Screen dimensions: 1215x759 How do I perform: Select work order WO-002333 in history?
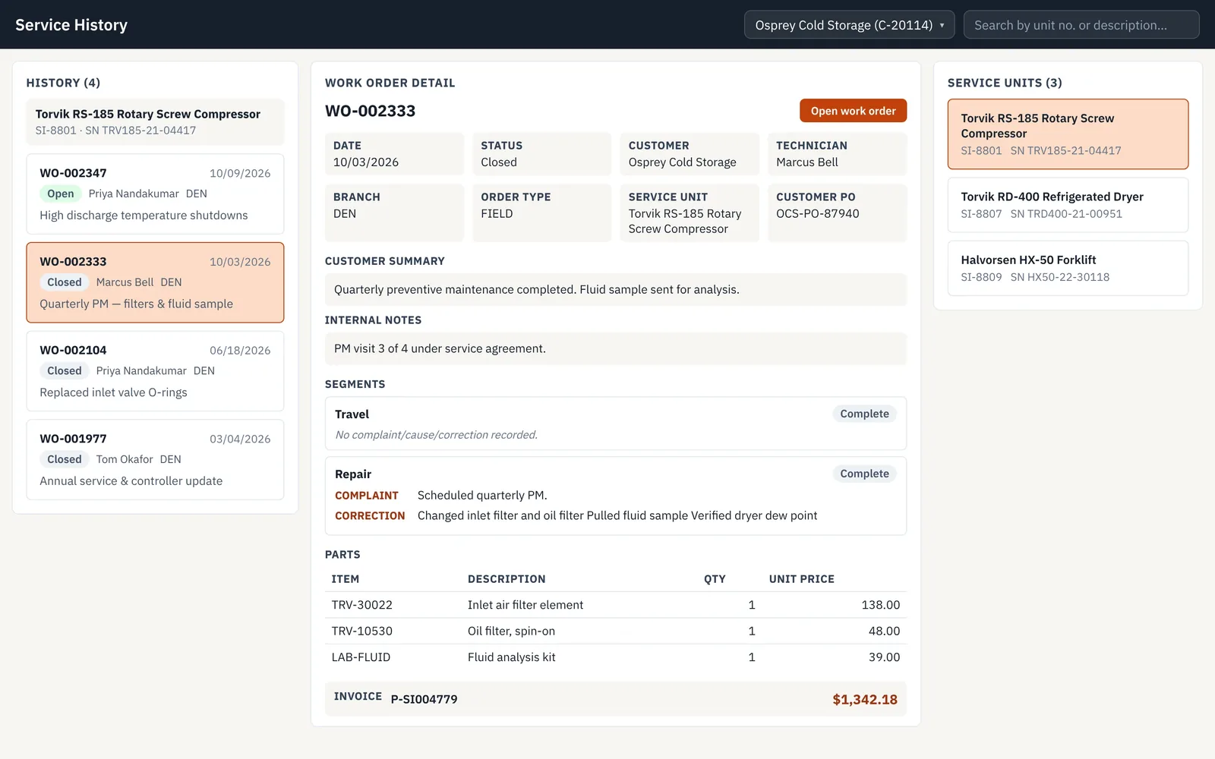[155, 282]
